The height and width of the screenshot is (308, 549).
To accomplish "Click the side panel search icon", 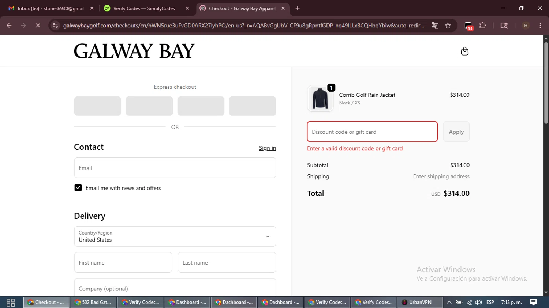I will point(504,26).
